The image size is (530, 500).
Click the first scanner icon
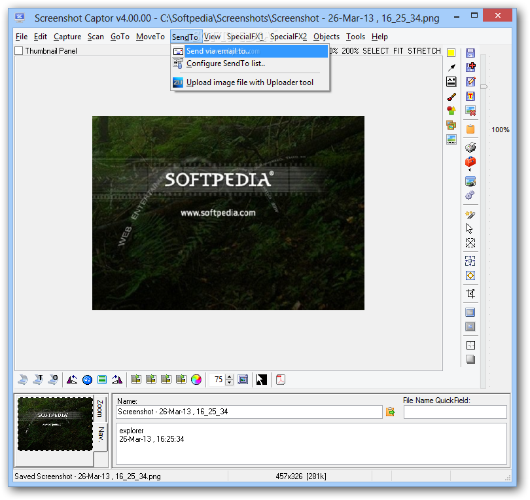[23, 380]
